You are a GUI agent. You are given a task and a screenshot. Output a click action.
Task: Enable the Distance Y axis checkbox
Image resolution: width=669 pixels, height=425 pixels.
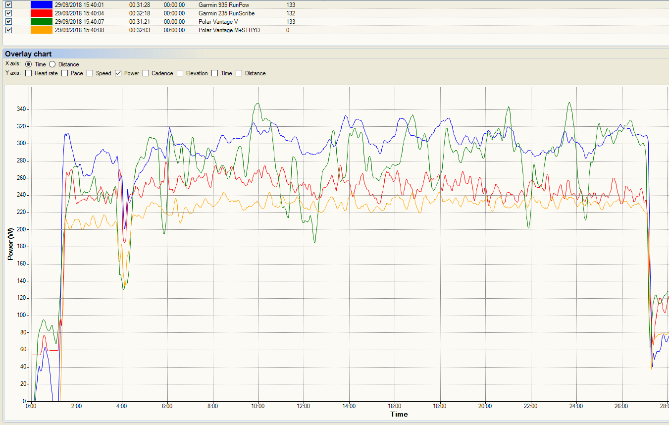point(239,73)
